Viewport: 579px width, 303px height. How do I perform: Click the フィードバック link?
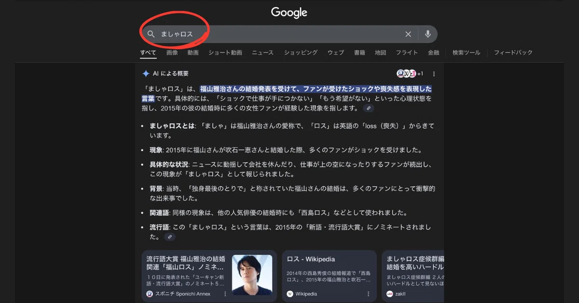pos(513,53)
